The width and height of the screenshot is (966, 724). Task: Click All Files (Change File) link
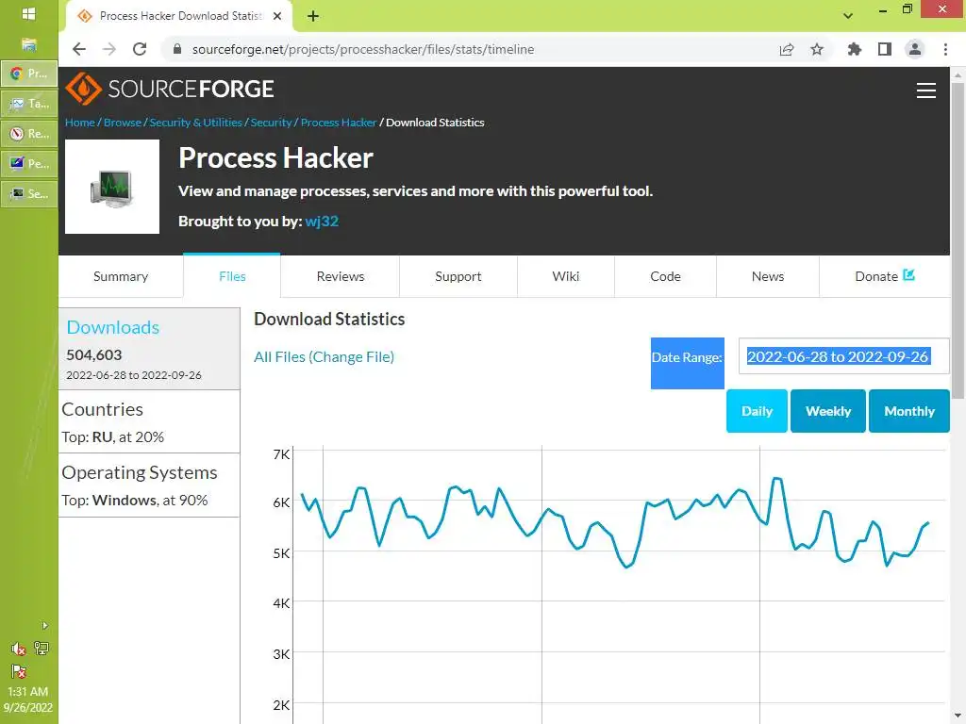(325, 357)
